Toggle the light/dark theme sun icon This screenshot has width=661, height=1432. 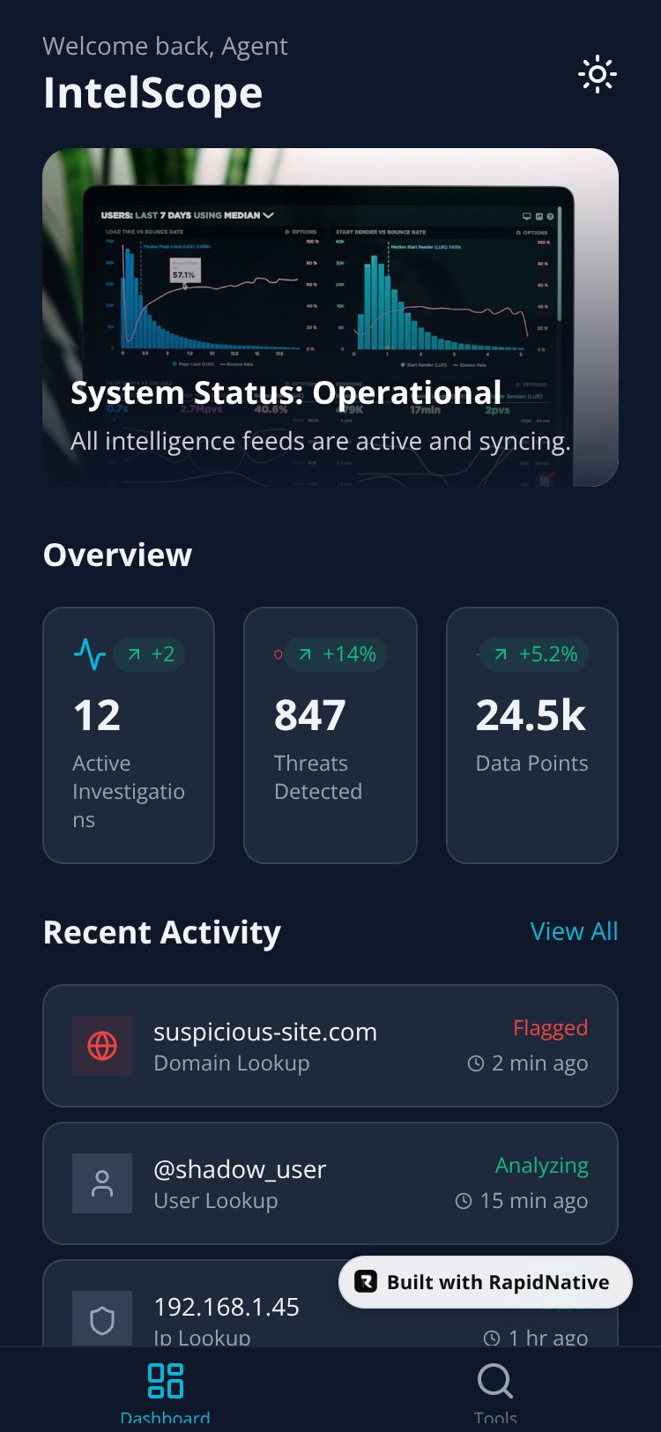(x=597, y=75)
